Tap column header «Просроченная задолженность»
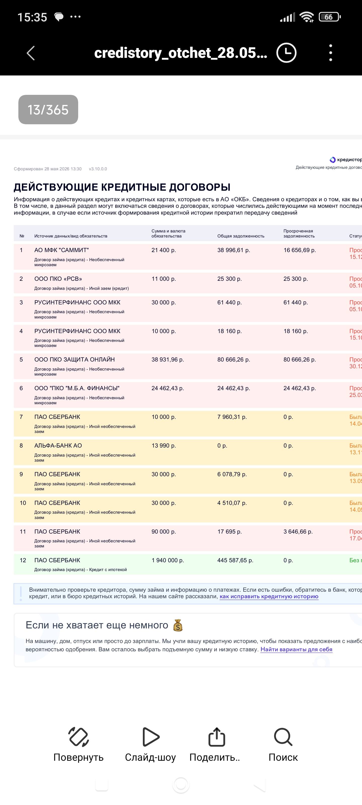Screen dimensions: 362x805 coord(299,233)
